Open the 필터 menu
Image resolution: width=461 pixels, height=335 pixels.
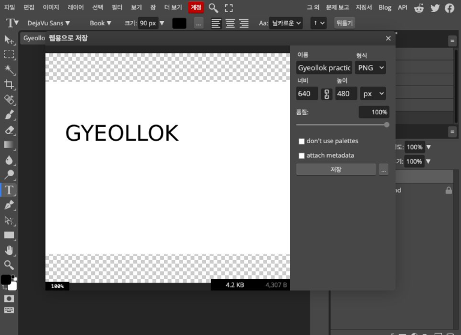(x=117, y=7)
